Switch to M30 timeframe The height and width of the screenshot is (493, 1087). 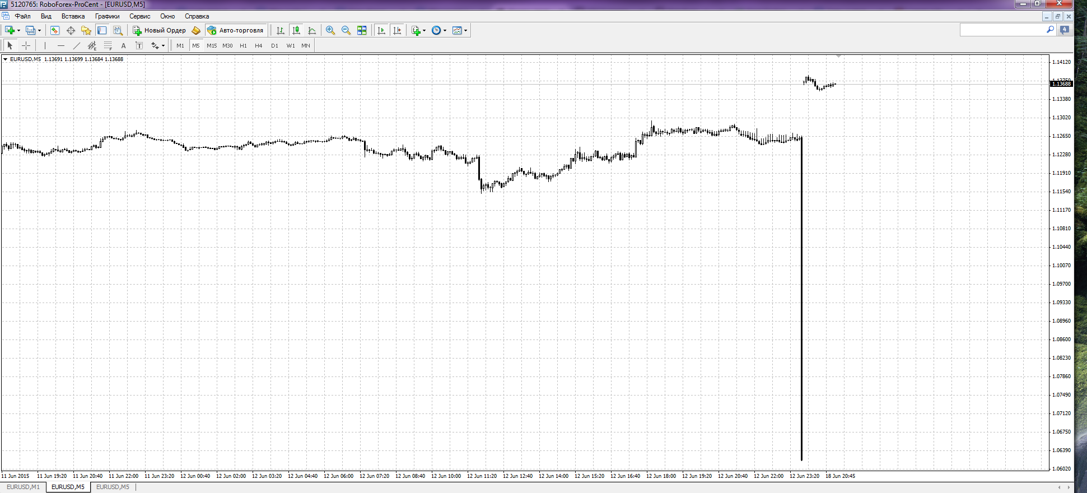tap(227, 45)
